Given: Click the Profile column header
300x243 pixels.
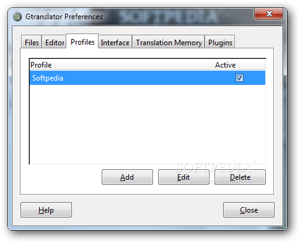Looking at the screenshot, I should [x=122, y=65].
